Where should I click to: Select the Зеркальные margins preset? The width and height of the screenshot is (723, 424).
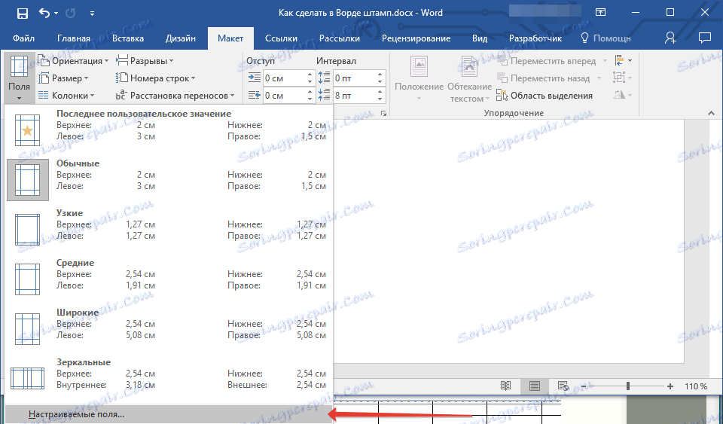169,379
